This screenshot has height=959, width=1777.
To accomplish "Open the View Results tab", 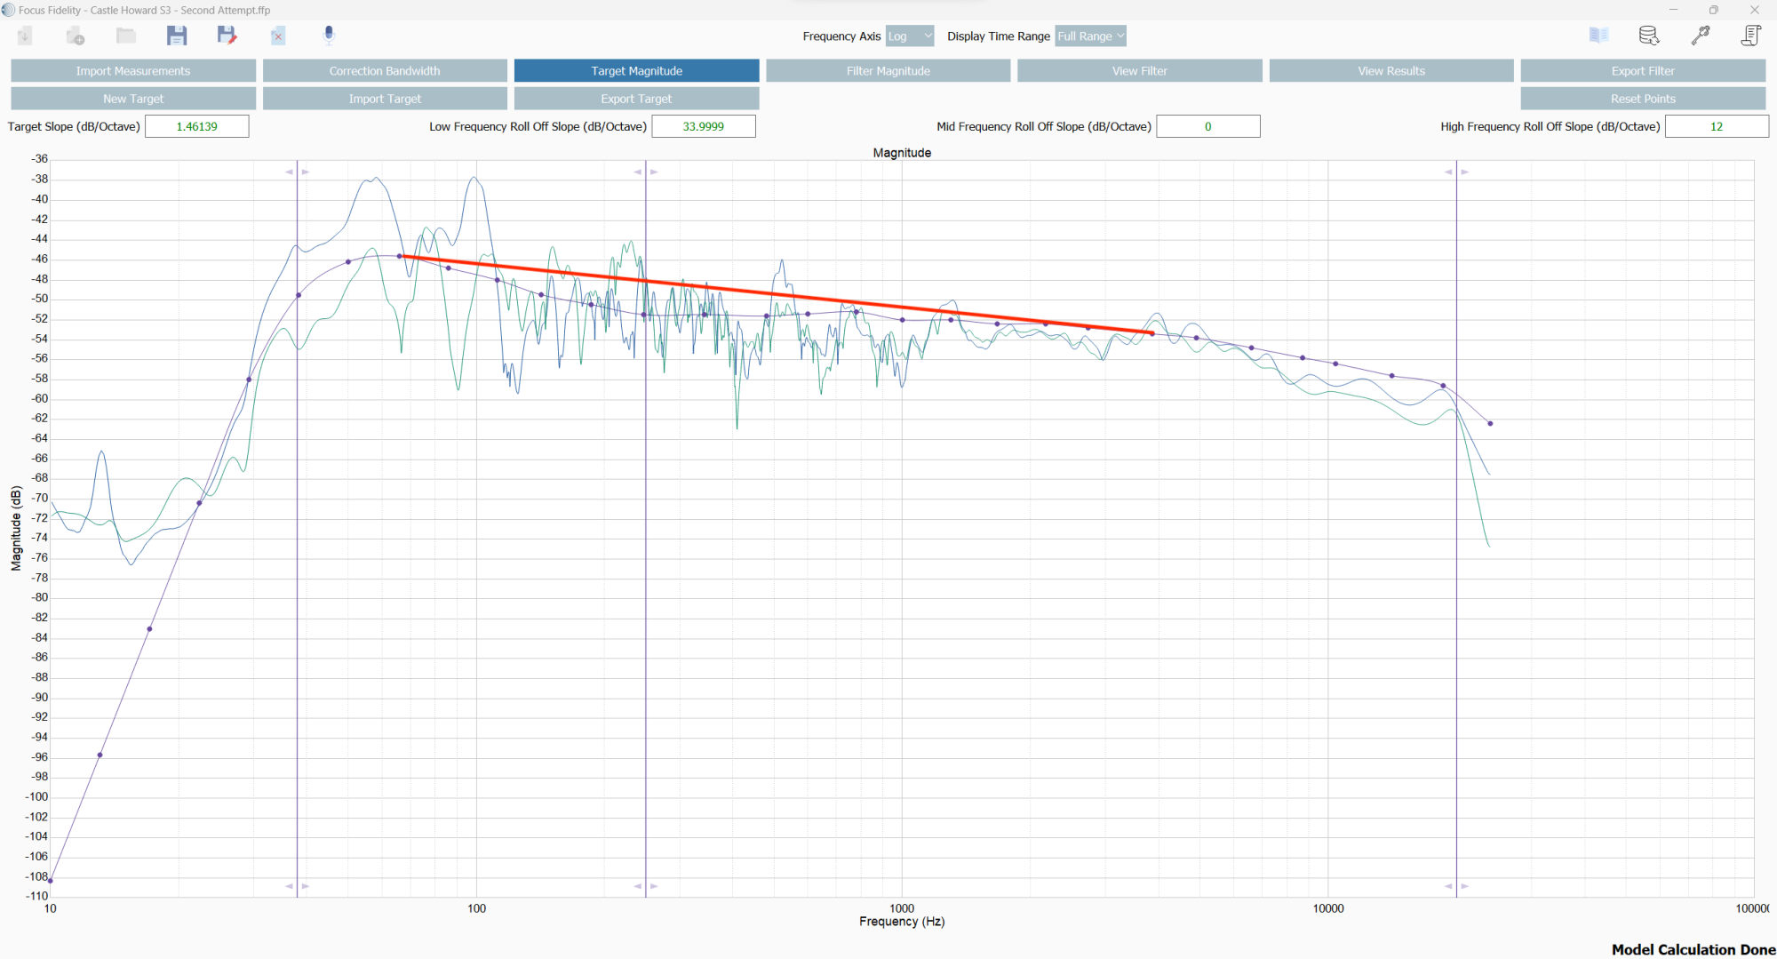I will point(1391,71).
